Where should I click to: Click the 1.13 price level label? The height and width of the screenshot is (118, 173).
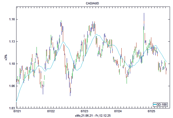pyautogui.click(x=12, y=42)
